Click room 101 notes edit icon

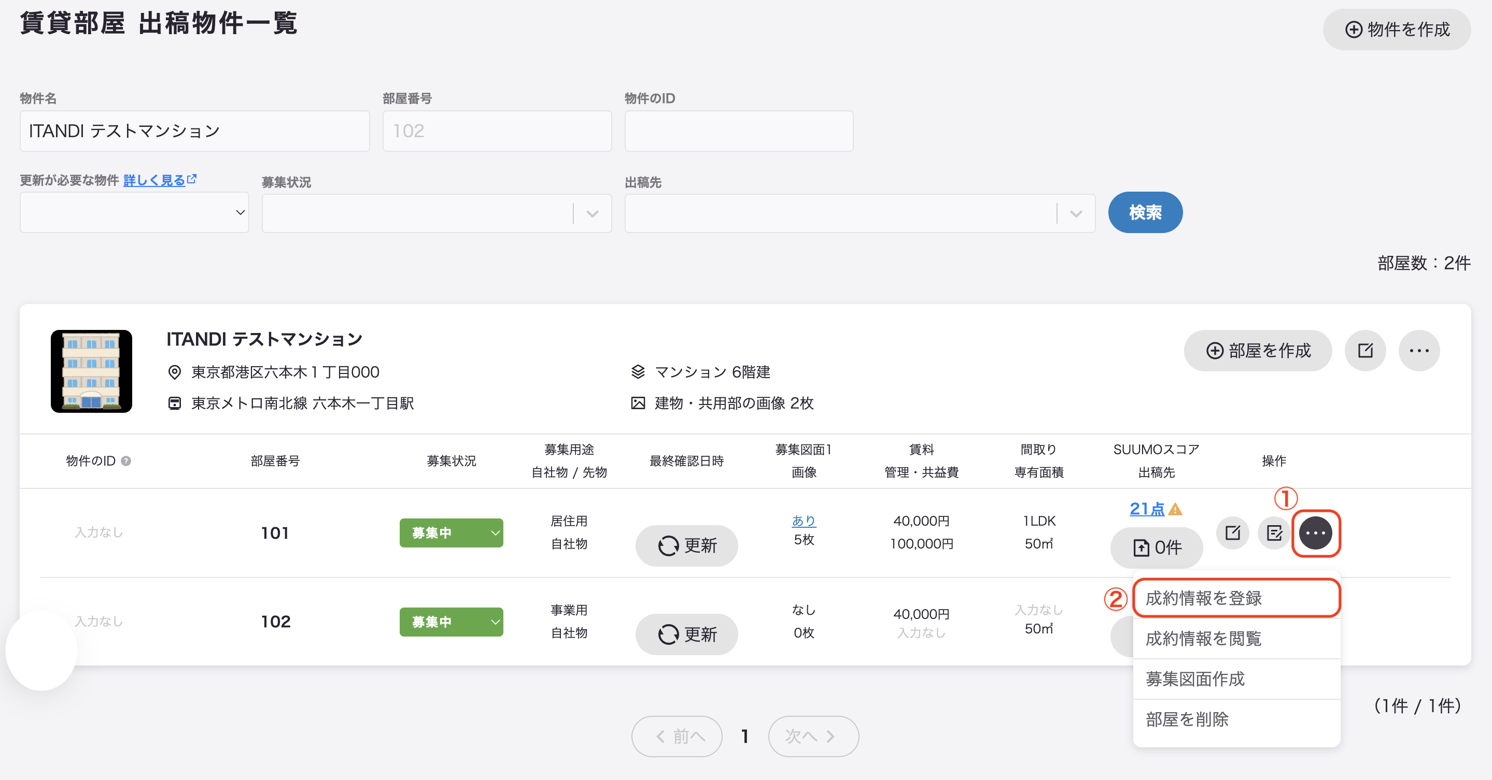click(1274, 533)
